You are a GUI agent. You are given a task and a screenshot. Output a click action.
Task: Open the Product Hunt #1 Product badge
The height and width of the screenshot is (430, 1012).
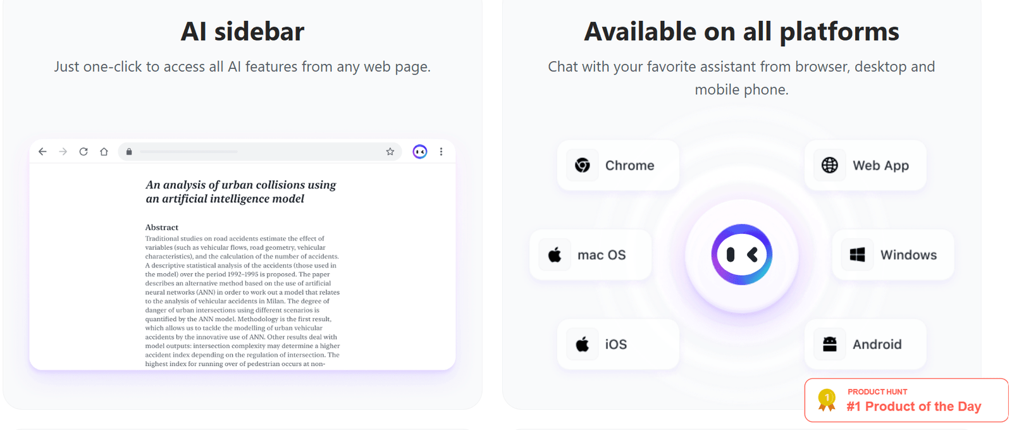[x=913, y=400]
